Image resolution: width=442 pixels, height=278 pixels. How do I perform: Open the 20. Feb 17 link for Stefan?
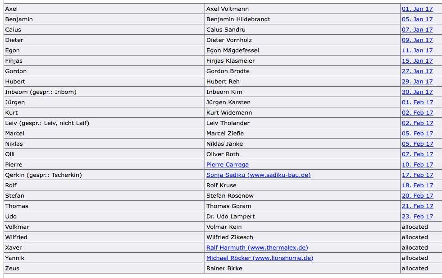coord(418,195)
